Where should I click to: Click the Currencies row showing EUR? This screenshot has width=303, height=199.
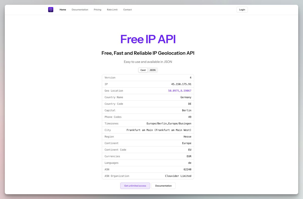(x=148, y=156)
